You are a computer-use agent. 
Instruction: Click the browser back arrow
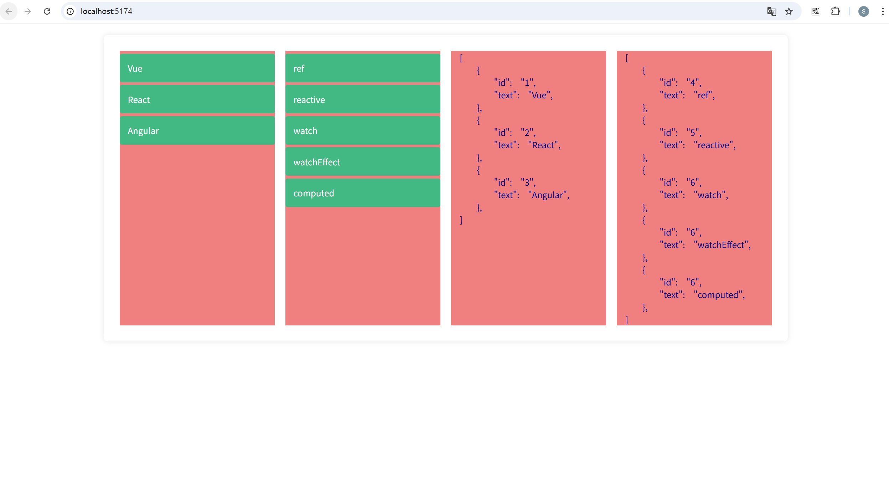click(9, 11)
